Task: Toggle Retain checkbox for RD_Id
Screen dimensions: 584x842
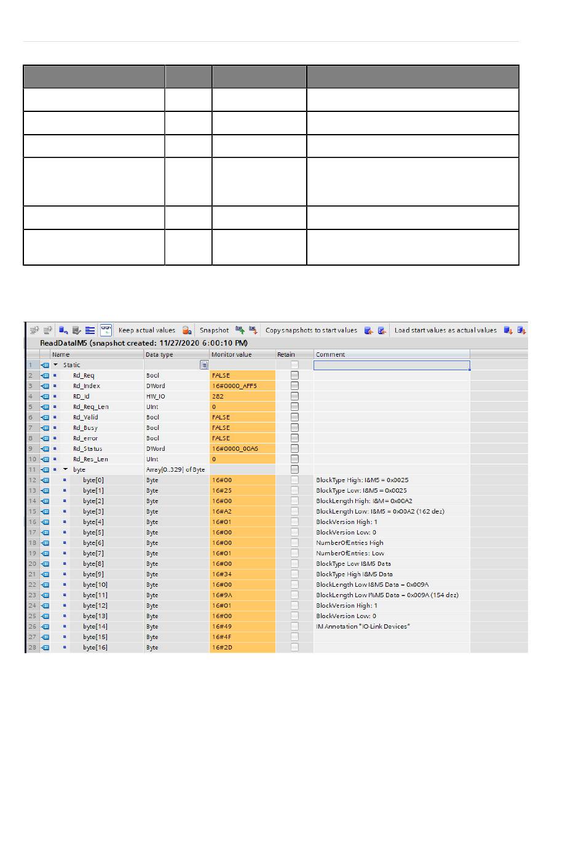Action: [294, 396]
